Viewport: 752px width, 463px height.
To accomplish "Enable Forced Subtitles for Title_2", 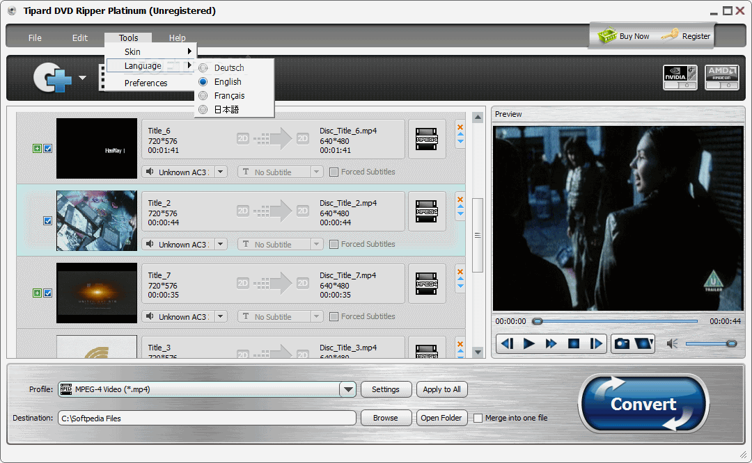I will (x=334, y=244).
